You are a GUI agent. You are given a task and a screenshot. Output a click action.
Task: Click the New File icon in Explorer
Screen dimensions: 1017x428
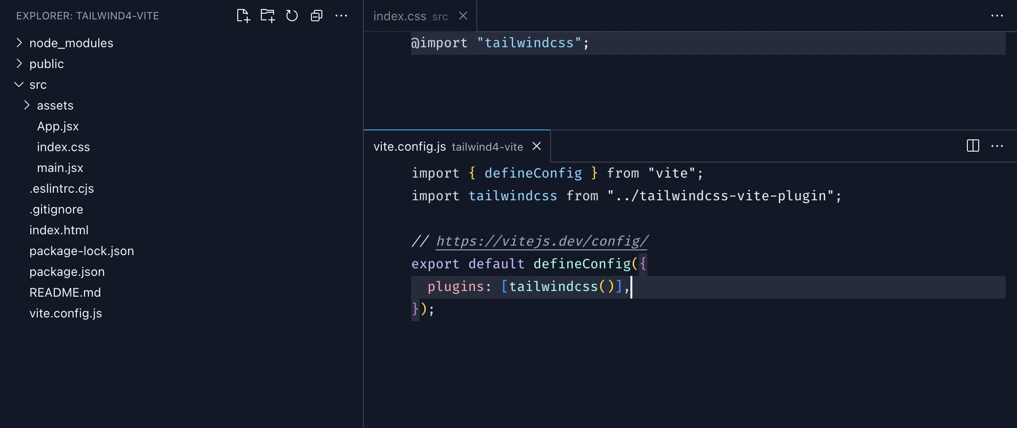[x=243, y=16]
